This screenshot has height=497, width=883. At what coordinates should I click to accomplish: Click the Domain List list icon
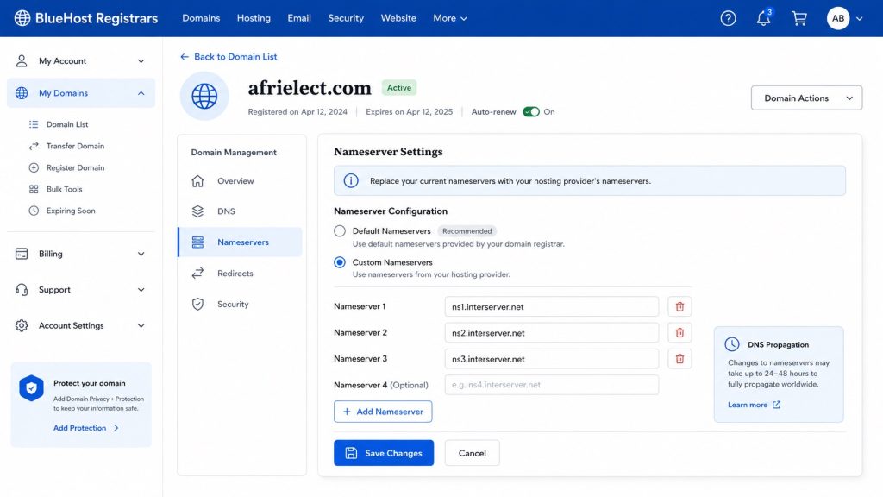point(34,124)
